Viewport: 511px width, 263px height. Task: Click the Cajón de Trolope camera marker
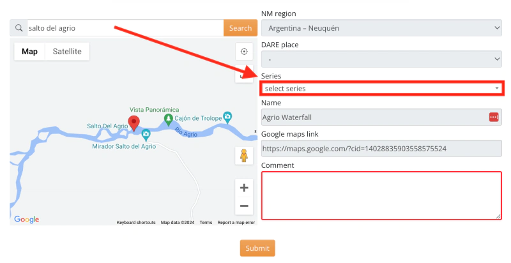tap(227, 117)
